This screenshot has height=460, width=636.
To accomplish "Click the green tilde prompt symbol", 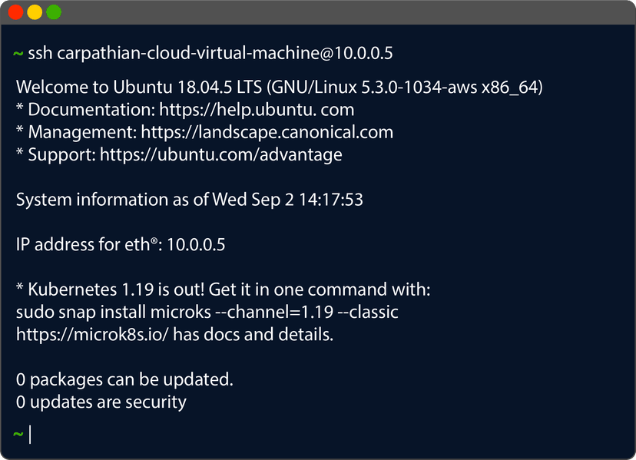I will (x=17, y=53).
